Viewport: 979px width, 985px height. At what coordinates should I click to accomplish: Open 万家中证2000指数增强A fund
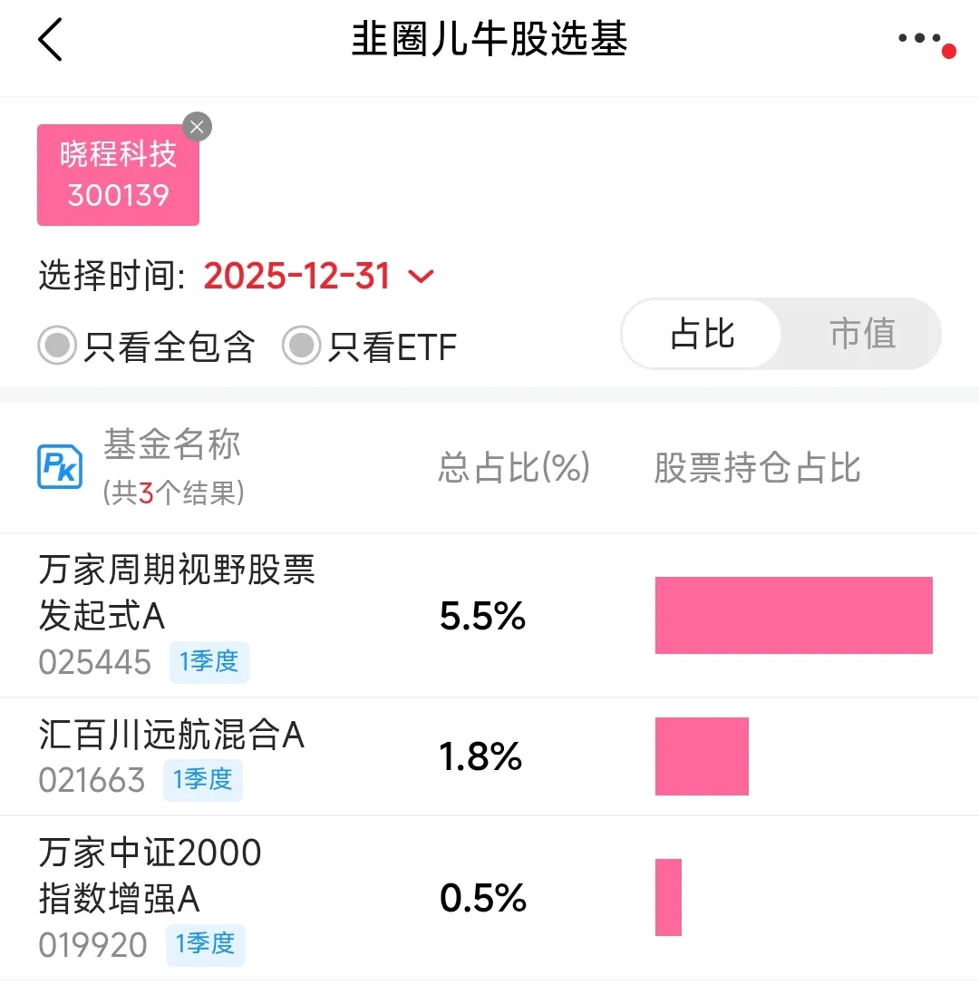pos(150,875)
